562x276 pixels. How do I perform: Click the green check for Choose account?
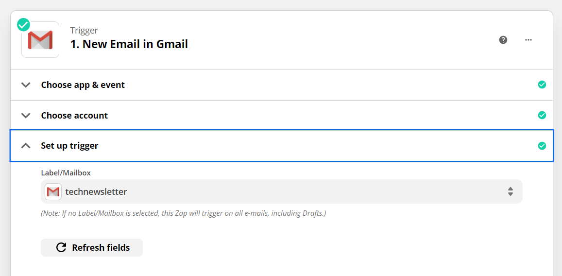(542, 116)
